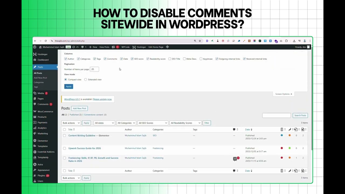
Task: Open Products in the sidebar
Action: (x=42, y=117)
